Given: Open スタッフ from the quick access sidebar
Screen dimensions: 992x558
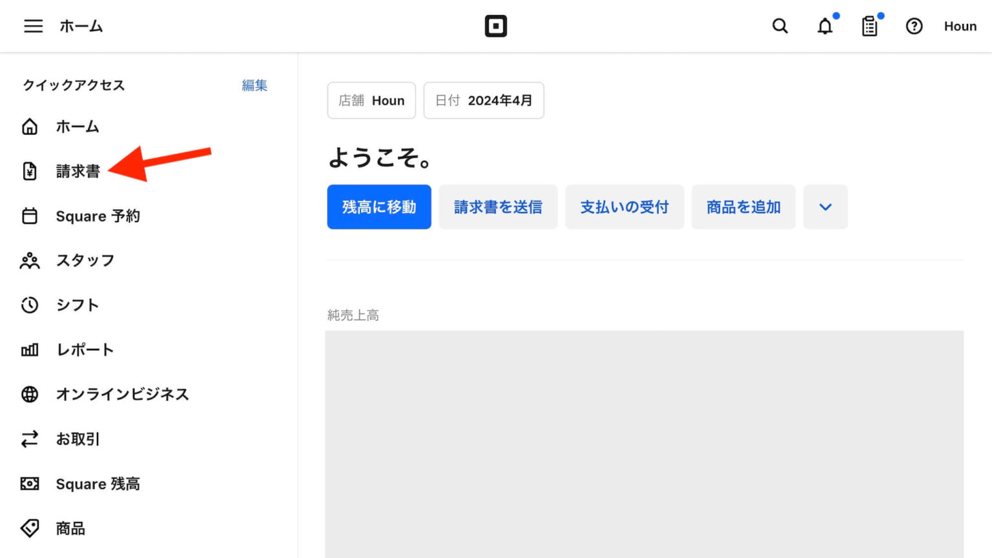Looking at the screenshot, I should (86, 260).
